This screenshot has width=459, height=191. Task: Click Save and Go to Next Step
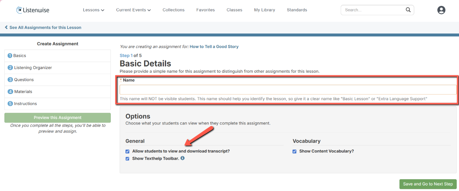[x=427, y=184]
